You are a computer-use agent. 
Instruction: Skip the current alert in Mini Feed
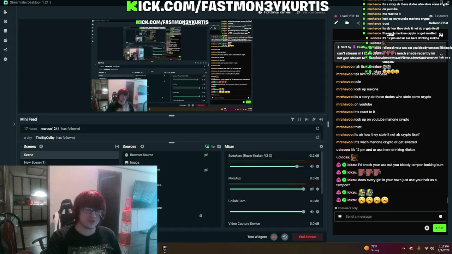click(x=307, y=120)
